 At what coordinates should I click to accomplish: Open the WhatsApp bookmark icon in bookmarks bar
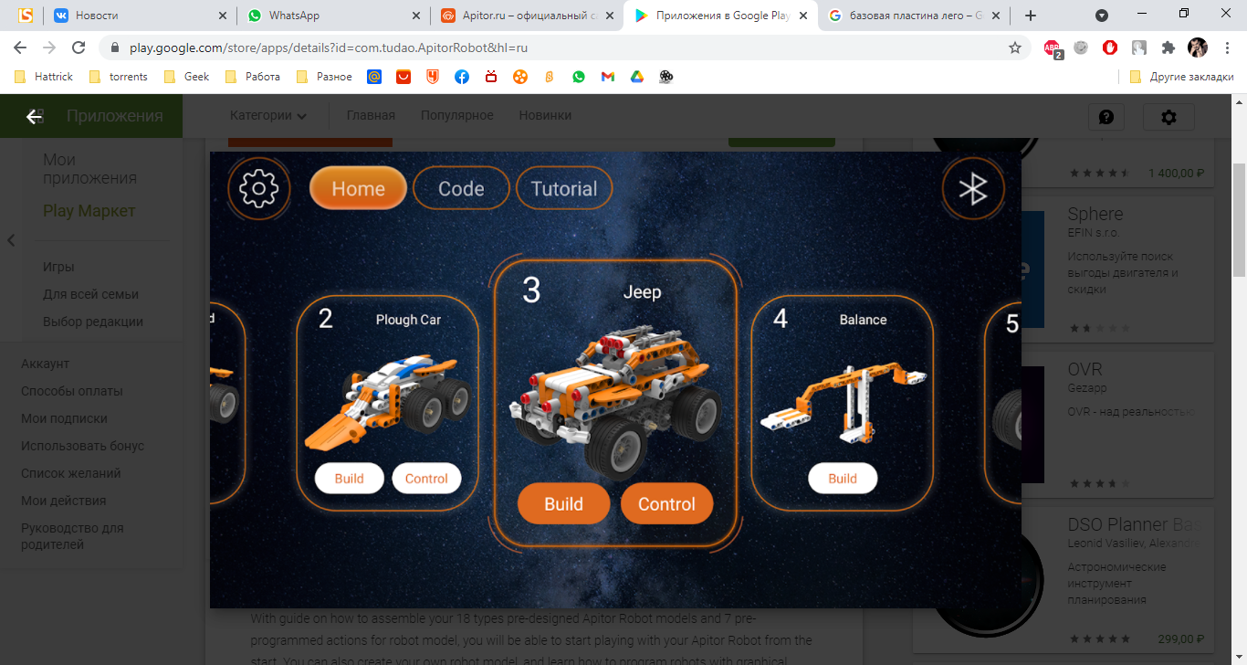tap(579, 77)
